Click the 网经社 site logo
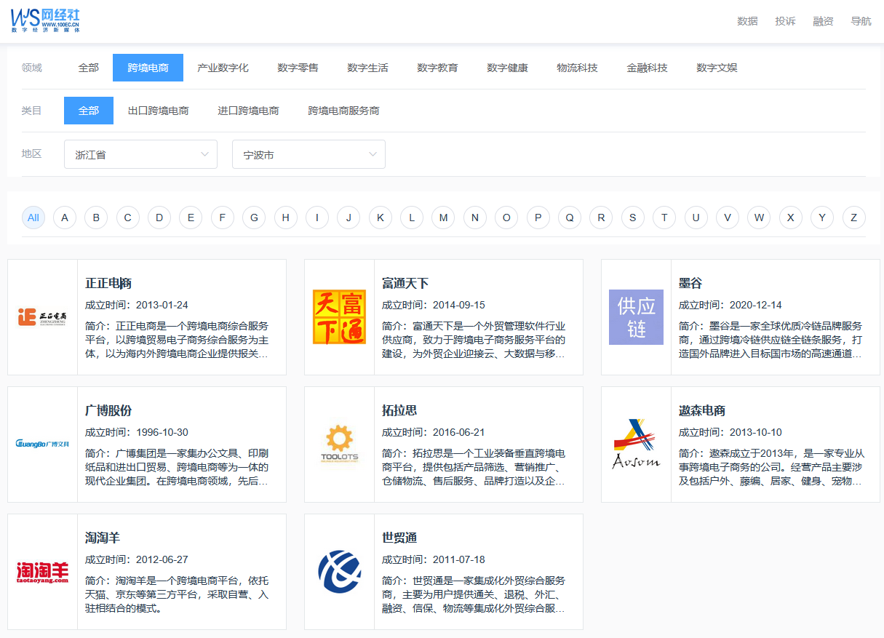The image size is (884, 638). point(45,20)
